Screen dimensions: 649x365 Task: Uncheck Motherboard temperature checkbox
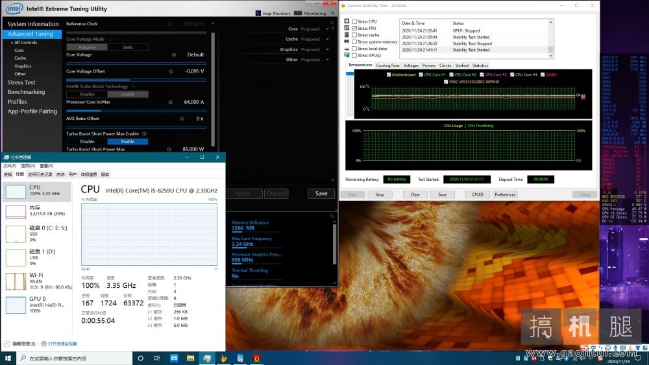(x=389, y=75)
